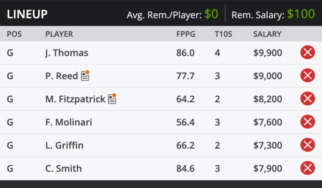Click the PLAYER column header
The width and height of the screenshot is (322, 188).
(x=59, y=34)
